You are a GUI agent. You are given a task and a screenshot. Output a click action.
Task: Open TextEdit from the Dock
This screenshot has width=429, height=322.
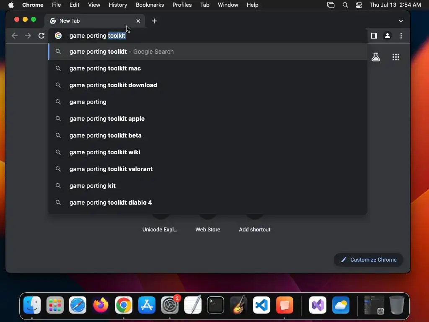pyautogui.click(x=193, y=305)
